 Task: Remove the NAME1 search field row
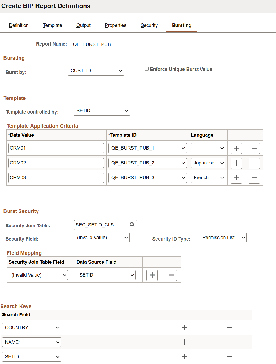[229, 342]
